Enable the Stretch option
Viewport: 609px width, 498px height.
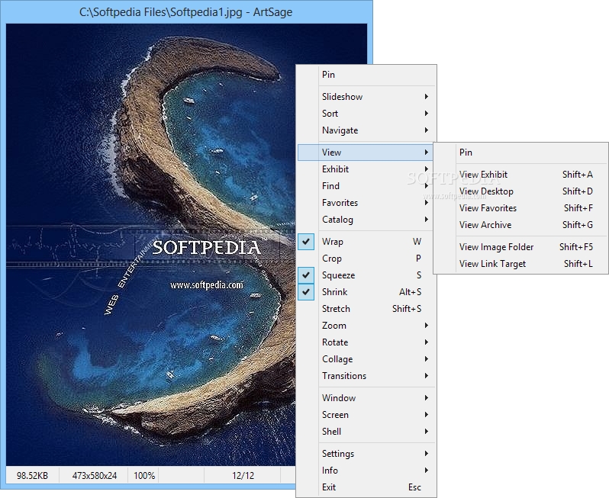click(x=366, y=309)
